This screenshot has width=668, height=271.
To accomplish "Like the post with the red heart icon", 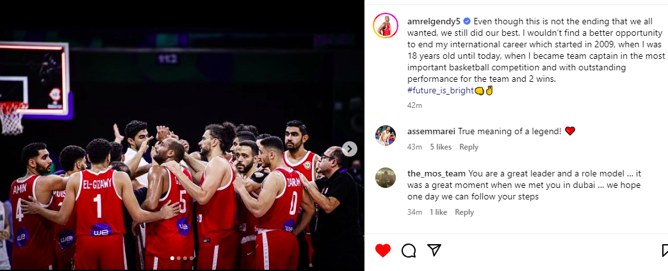I will pyautogui.click(x=382, y=250).
